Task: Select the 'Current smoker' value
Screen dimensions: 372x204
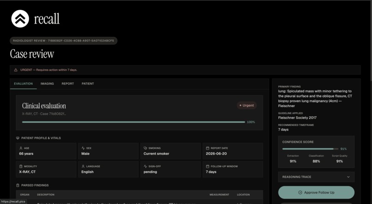Action: coord(156,154)
